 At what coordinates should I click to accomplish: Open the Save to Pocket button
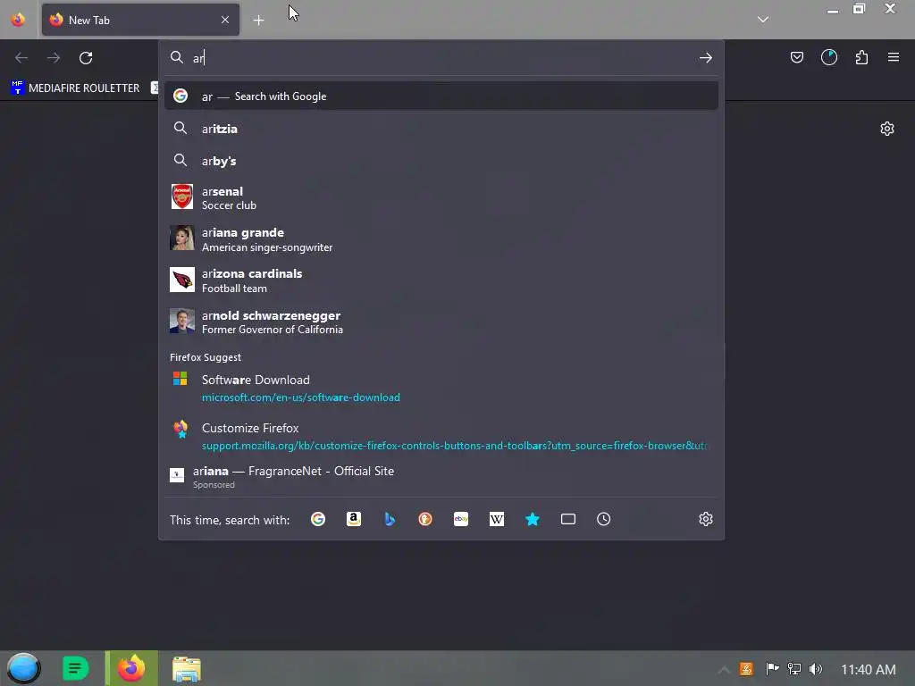click(x=796, y=57)
